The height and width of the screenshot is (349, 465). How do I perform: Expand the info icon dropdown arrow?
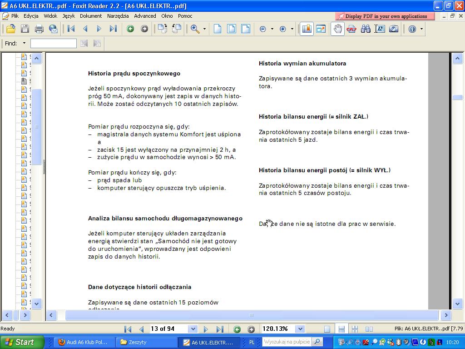421,29
